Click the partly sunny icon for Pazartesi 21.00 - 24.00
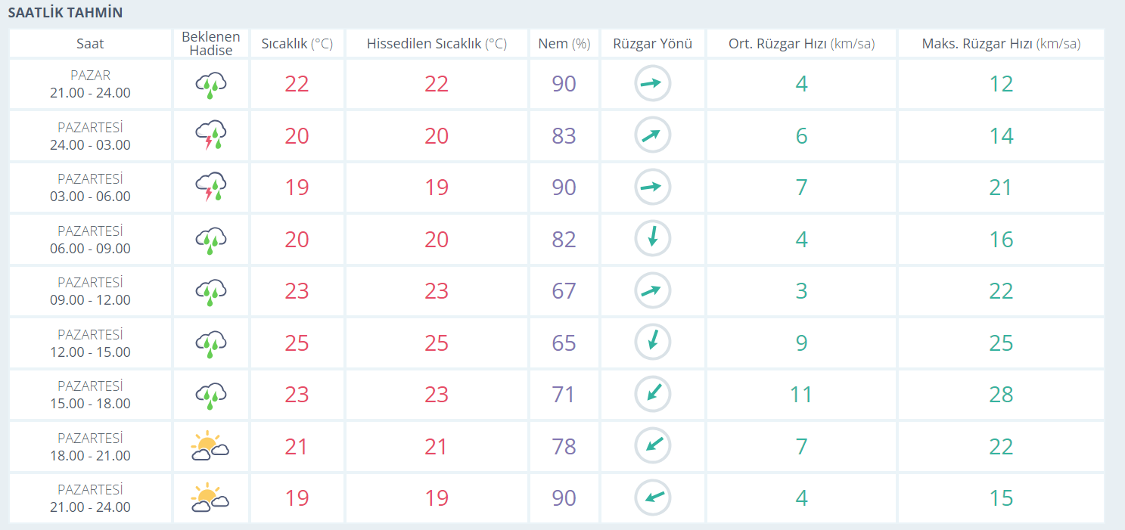Screen dimensions: 1125x530 pyautogui.click(x=210, y=498)
